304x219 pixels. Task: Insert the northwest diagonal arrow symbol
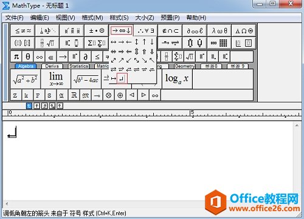[x=152, y=60]
